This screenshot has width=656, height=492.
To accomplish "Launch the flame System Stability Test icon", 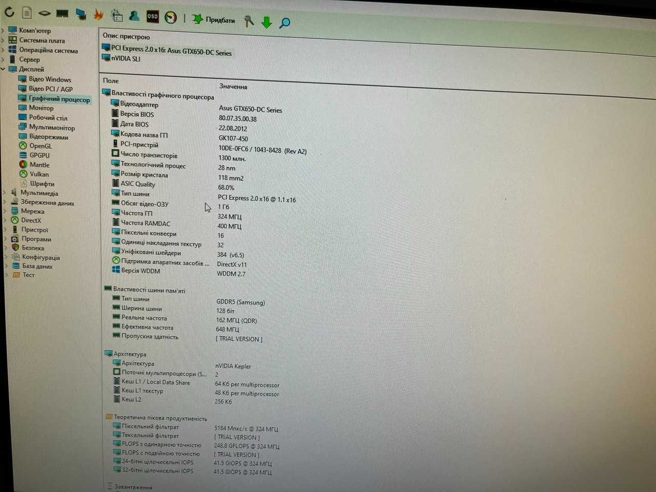I will (98, 15).
